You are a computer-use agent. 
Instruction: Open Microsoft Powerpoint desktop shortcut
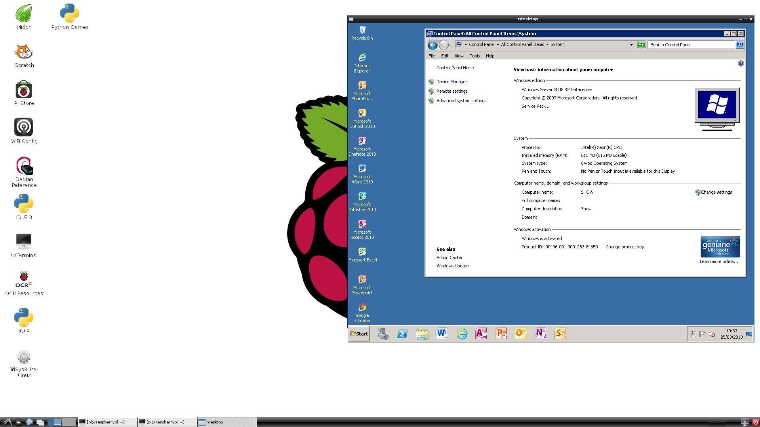click(362, 285)
